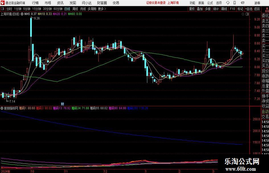Open the 功能 menu

(192, 3)
